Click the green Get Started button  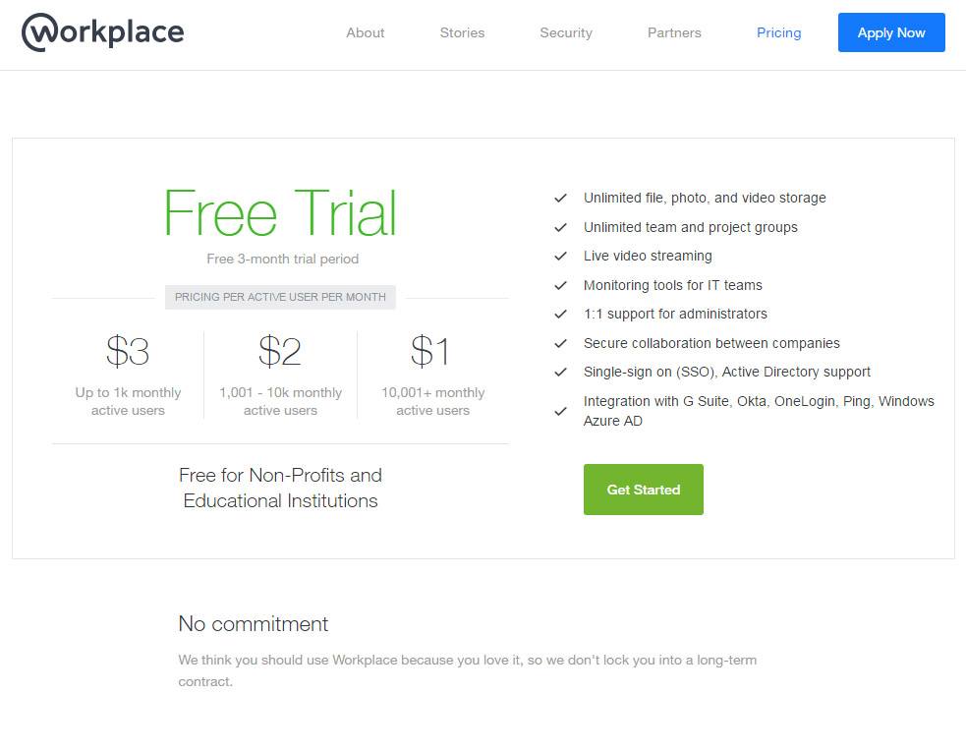(643, 490)
